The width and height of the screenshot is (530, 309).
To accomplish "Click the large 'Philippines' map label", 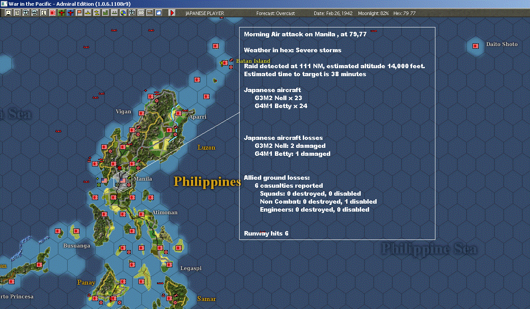I will point(207,182).
